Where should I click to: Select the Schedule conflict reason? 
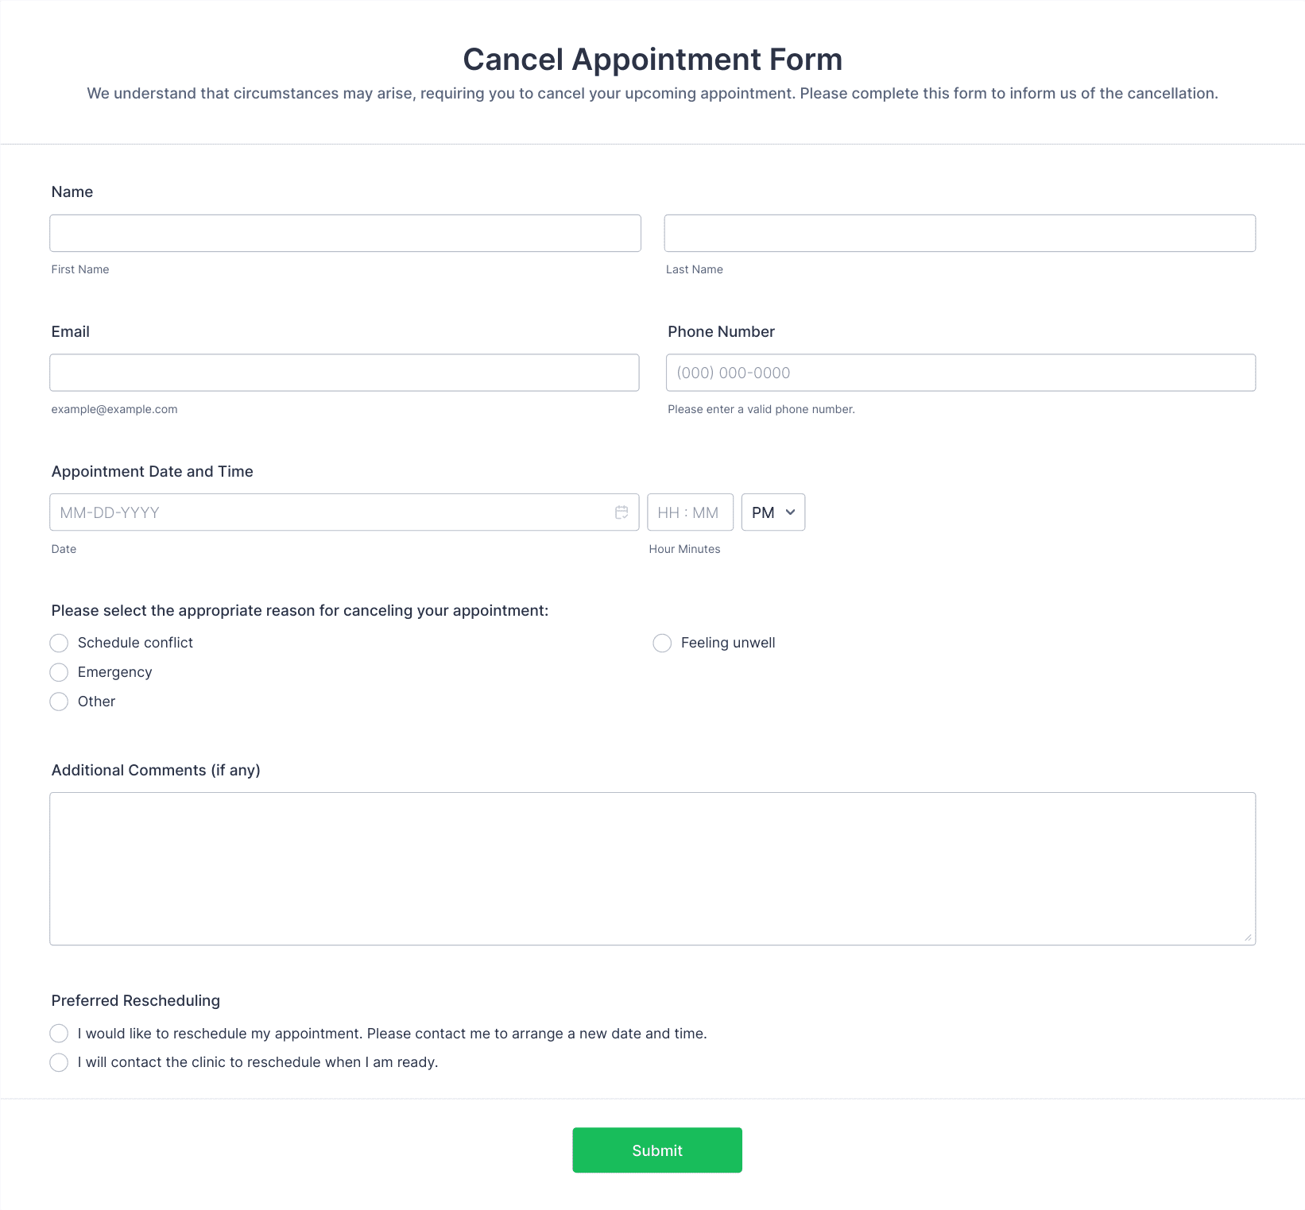click(x=59, y=643)
